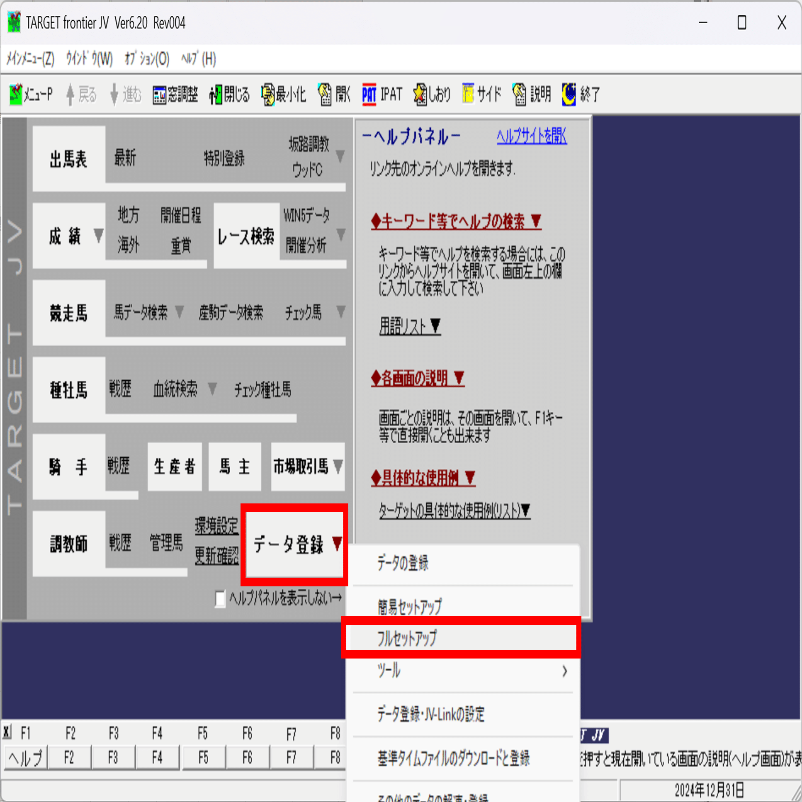Screen dimensions: 802x802
Task: Open キーワード等でヘルプの検索 link
Action: click(x=456, y=221)
